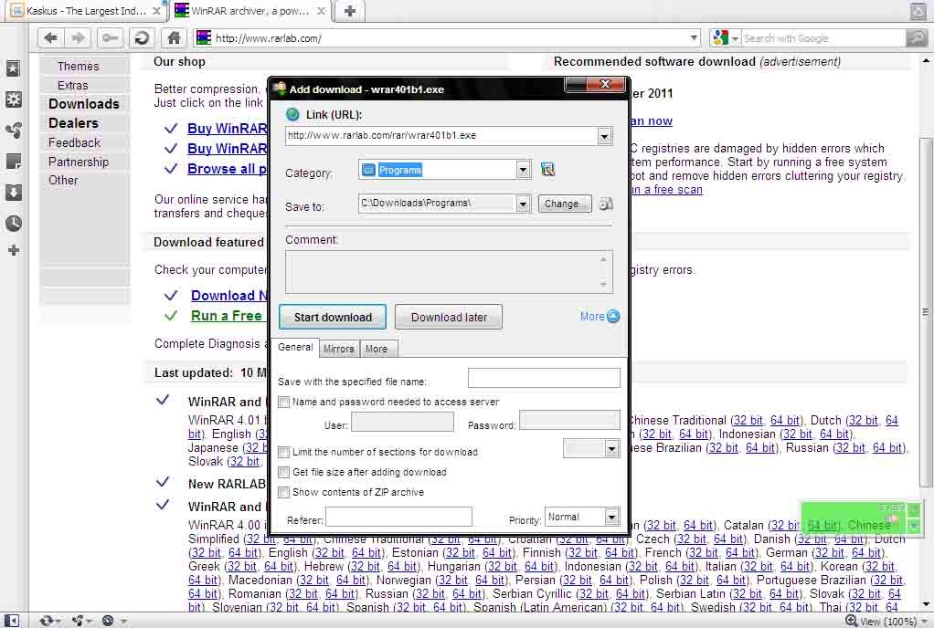Click the search magnifier button
The height and width of the screenshot is (628, 934).
pyautogui.click(x=916, y=38)
